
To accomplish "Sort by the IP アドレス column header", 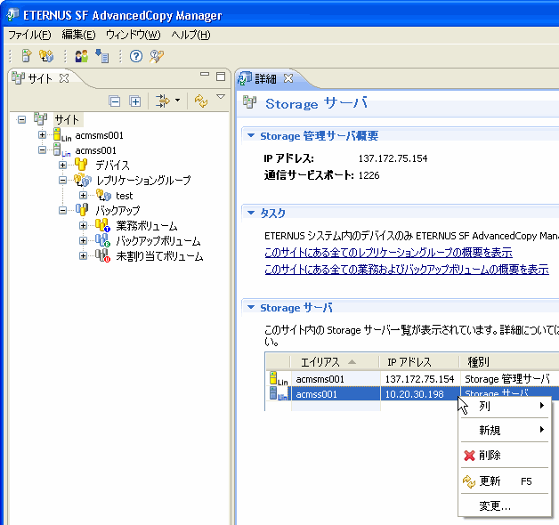I will click(x=419, y=362).
